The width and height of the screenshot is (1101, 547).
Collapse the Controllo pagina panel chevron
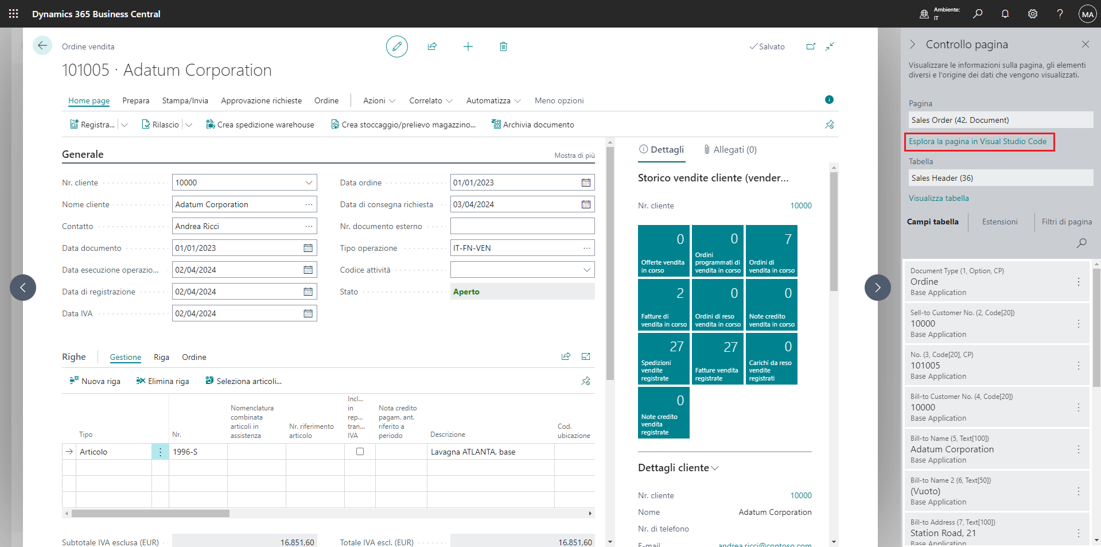coord(913,44)
